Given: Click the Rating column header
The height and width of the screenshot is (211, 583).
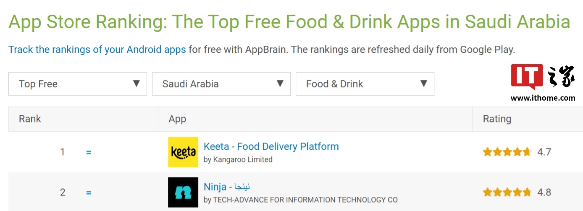Looking at the screenshot, I should tap(497, 119).
